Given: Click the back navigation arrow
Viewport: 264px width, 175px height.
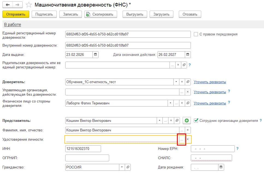Looking at the screenshot, I should pos(8,5).
